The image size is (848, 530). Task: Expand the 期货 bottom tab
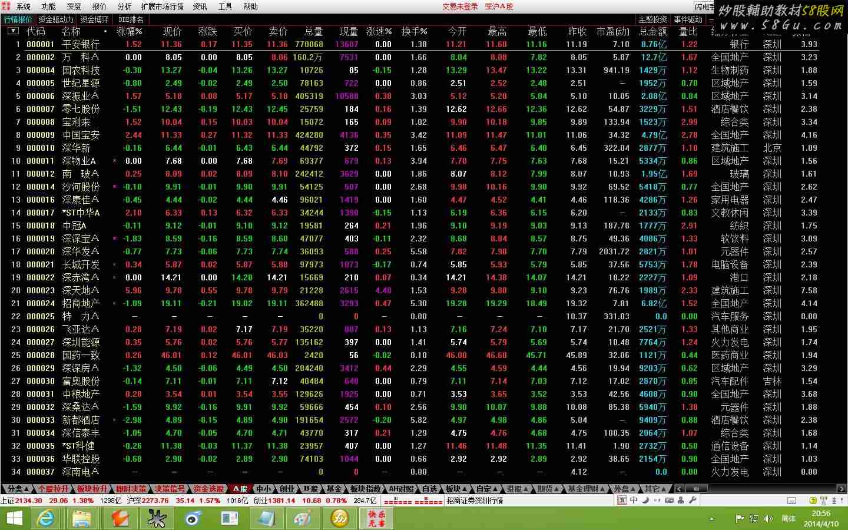click(x=548, y=489)
